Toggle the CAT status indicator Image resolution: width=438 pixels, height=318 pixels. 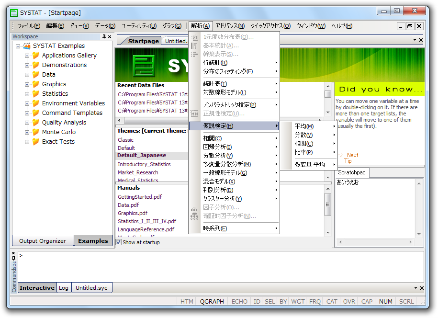tap(332, 302)
